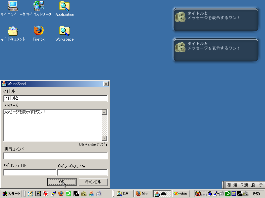Click the blue computer tray icon
Screen dimensions: 265x198
pos(210,194)
